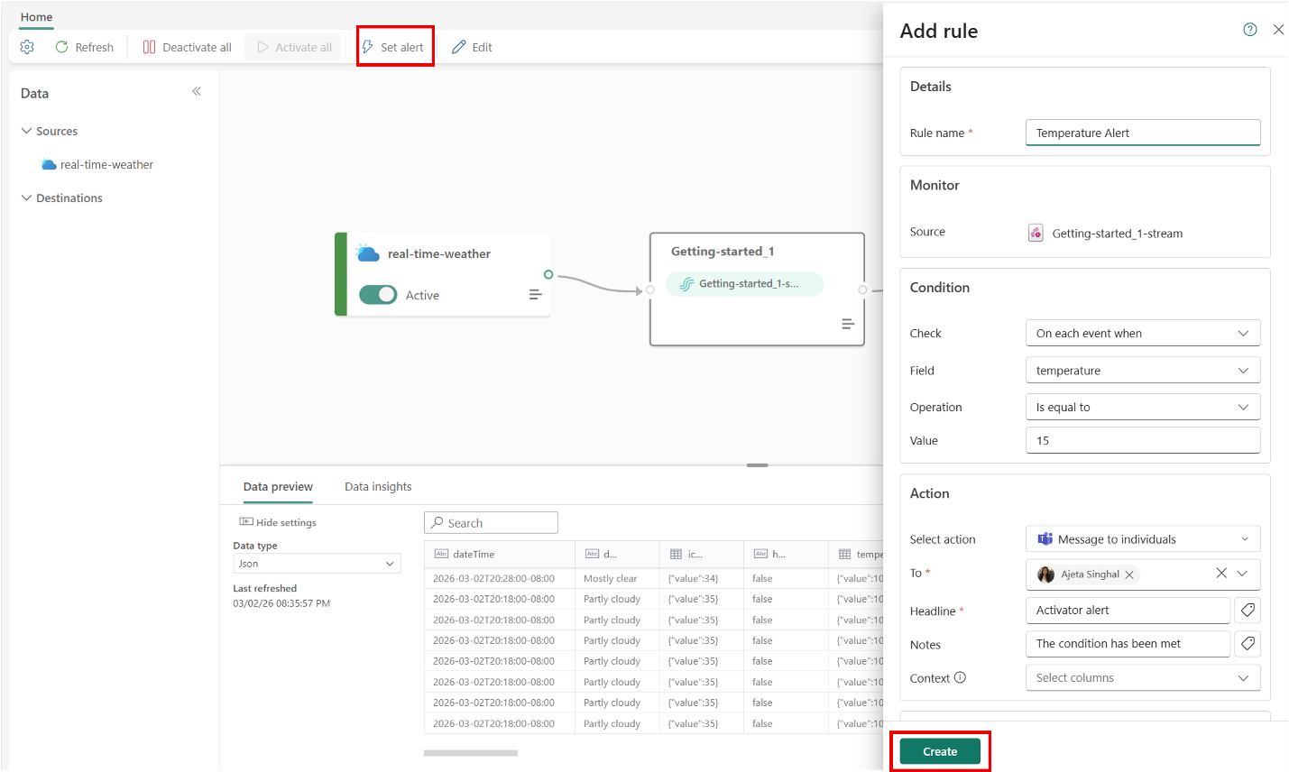Screen dimensions: 1289x772
Task: Select the Home tab
Action: [36, 16]
